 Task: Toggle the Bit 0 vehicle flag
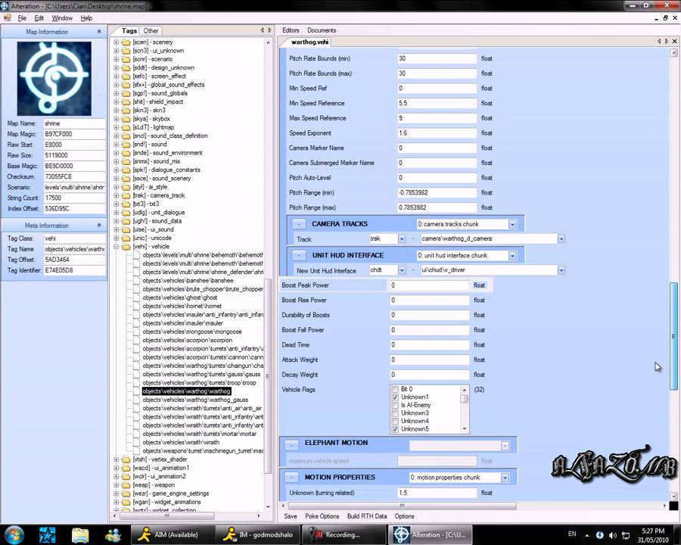395,389
